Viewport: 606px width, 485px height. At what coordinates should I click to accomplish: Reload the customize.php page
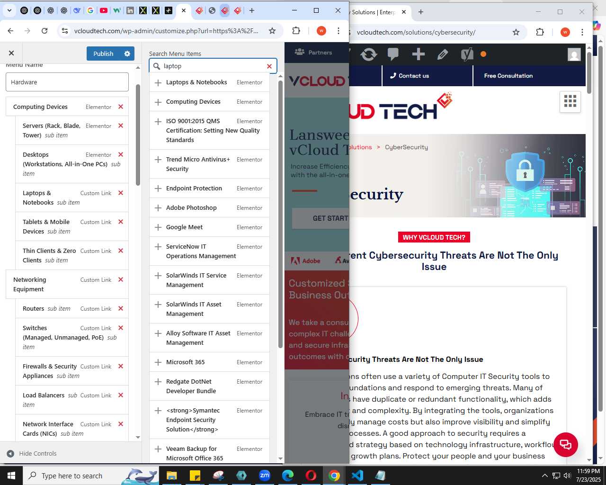point(45,31)
